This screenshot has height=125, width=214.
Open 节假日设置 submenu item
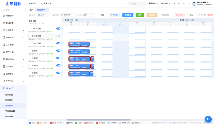click(x=10, y=111)
